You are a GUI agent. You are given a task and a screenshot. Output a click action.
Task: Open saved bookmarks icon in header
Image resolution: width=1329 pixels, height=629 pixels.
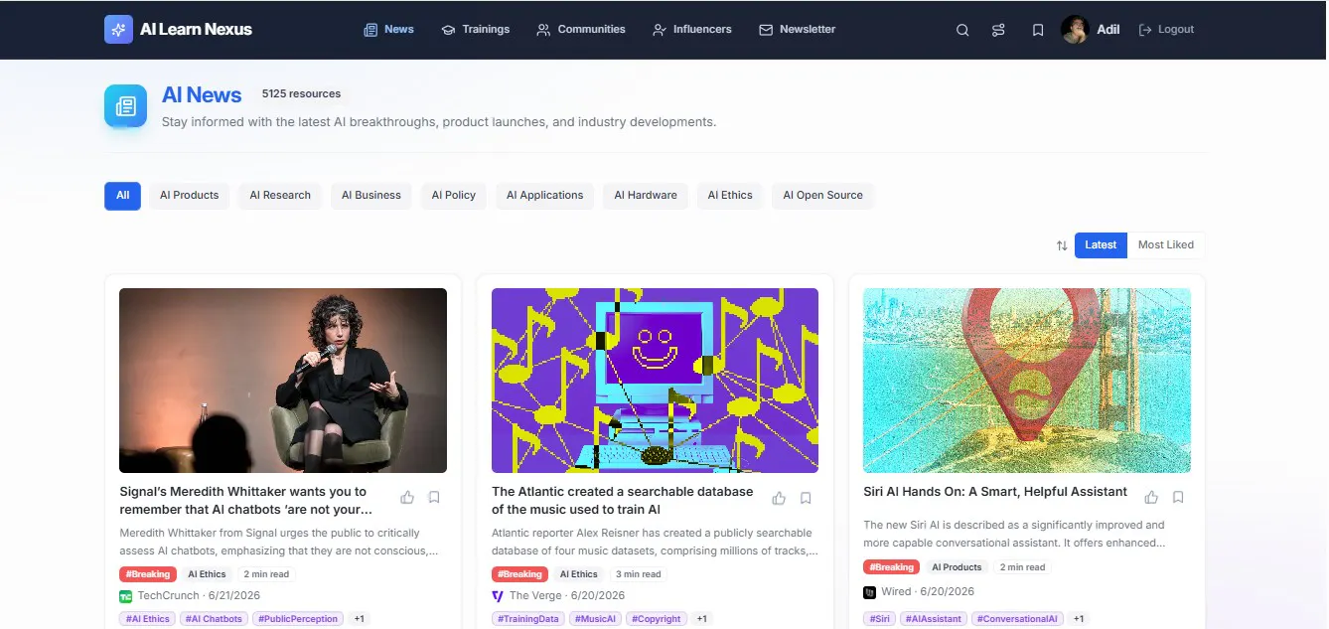point(1038,30)
